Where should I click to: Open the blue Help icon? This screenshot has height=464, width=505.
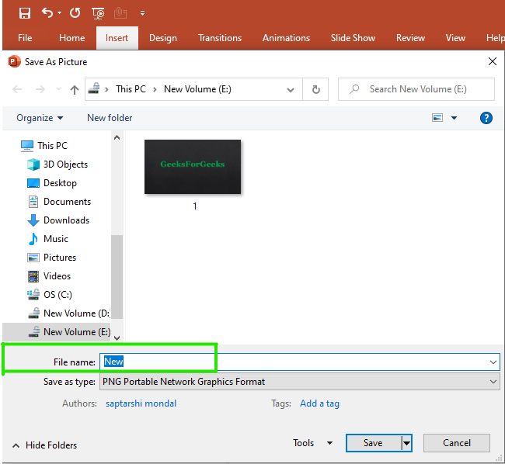pos(486,118)
